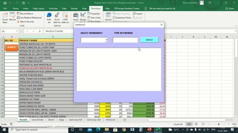Click the Windows taskbar search box

point(38,130)
